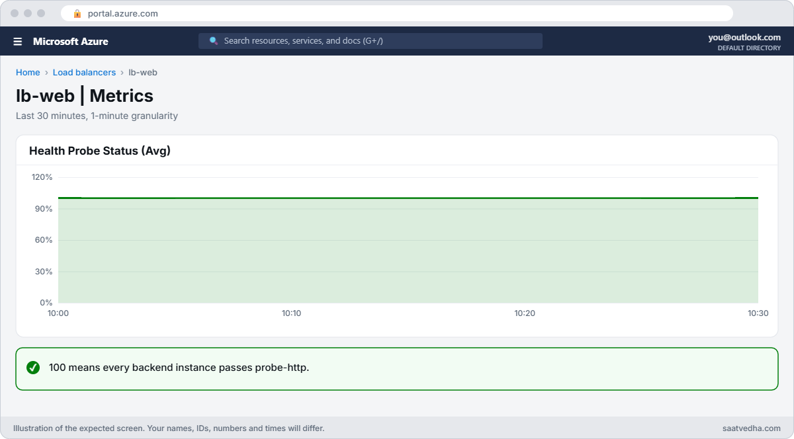Click the 10:10 time axis label
The height and width of the screenshot is (439, 794).
291,313
